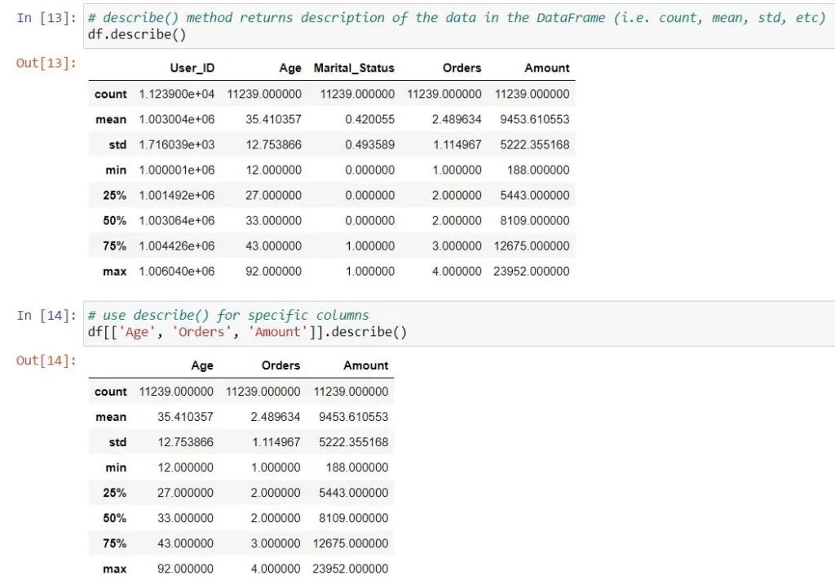Click std Age 12.753866 in first table

(273, 145)
